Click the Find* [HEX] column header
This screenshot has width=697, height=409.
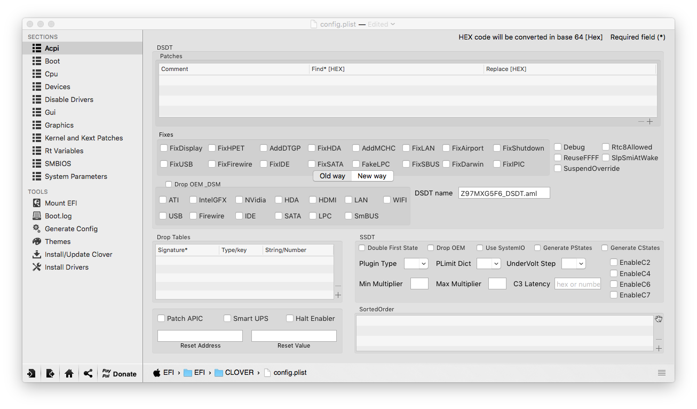click(397, 69)
